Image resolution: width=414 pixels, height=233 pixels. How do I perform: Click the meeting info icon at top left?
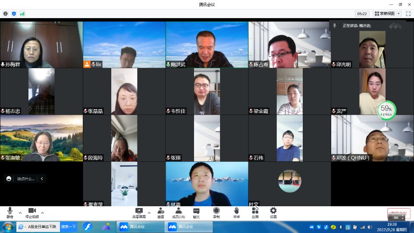coord(6,14)
